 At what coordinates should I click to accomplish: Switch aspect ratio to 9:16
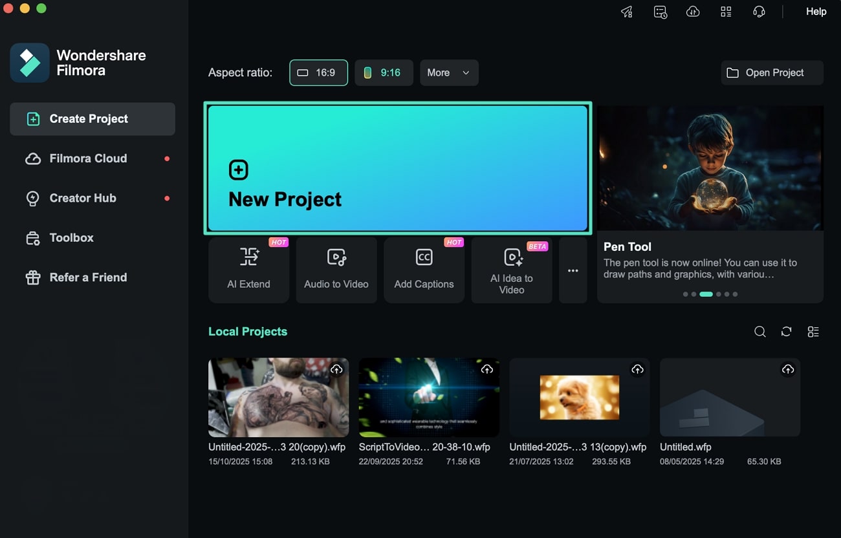click(x=384, y=72)
